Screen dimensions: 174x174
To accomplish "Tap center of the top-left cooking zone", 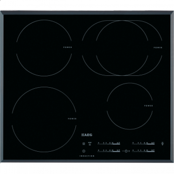I will (x=44, y=48).
